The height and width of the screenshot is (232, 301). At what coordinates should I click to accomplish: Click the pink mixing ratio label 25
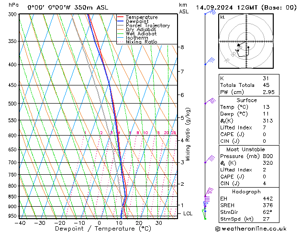[174, 133]
